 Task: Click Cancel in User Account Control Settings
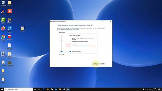point(102,63)
